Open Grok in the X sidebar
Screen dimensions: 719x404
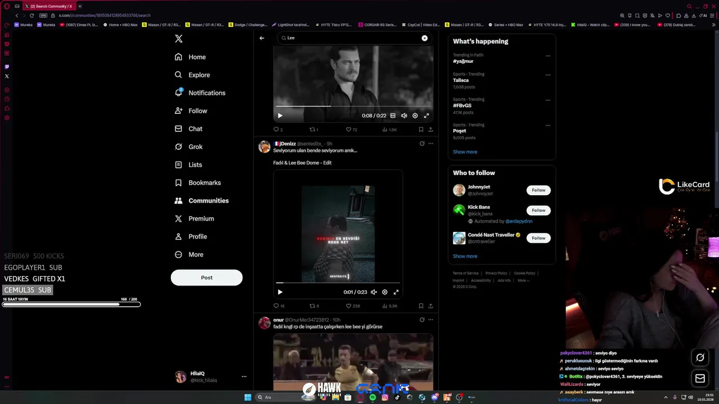click(x=188, y=146)
